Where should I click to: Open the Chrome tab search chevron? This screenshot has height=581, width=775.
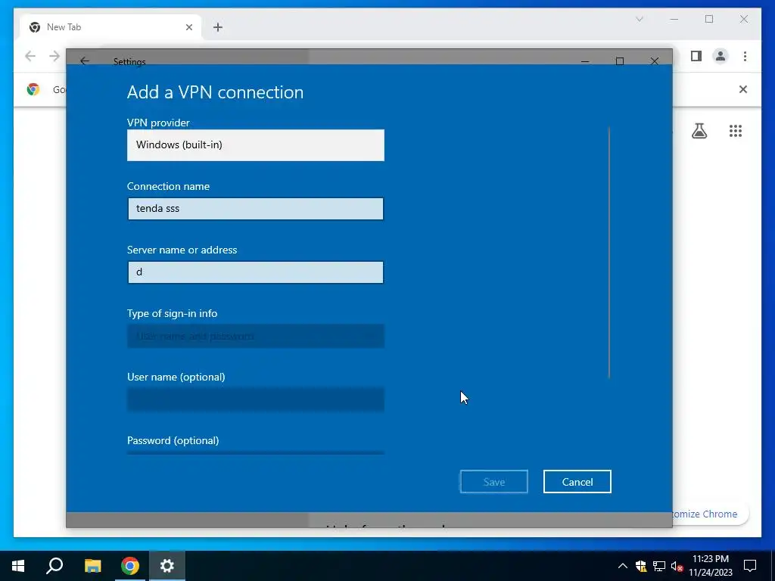[x=639, y=19]
